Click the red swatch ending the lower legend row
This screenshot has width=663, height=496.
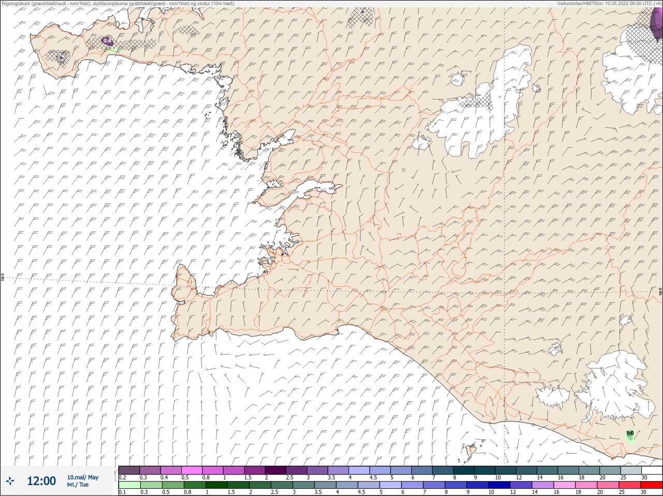click(x=651, y=485)
